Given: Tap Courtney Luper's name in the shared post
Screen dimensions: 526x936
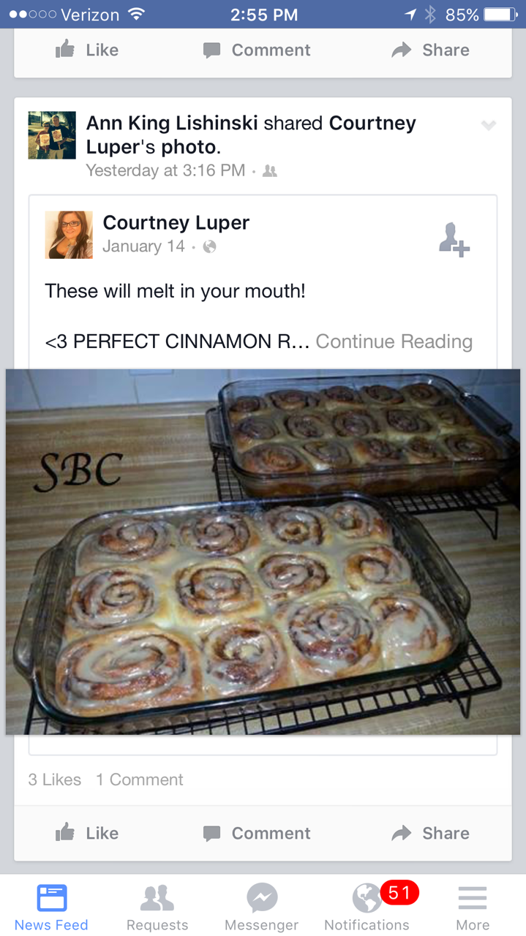Looking at the screenshot, I should 176,223.
